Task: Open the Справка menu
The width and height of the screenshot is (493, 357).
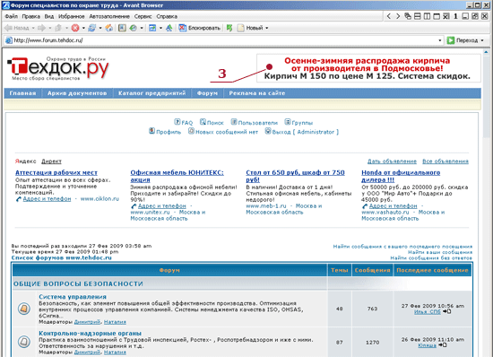Action: (167, 16)
